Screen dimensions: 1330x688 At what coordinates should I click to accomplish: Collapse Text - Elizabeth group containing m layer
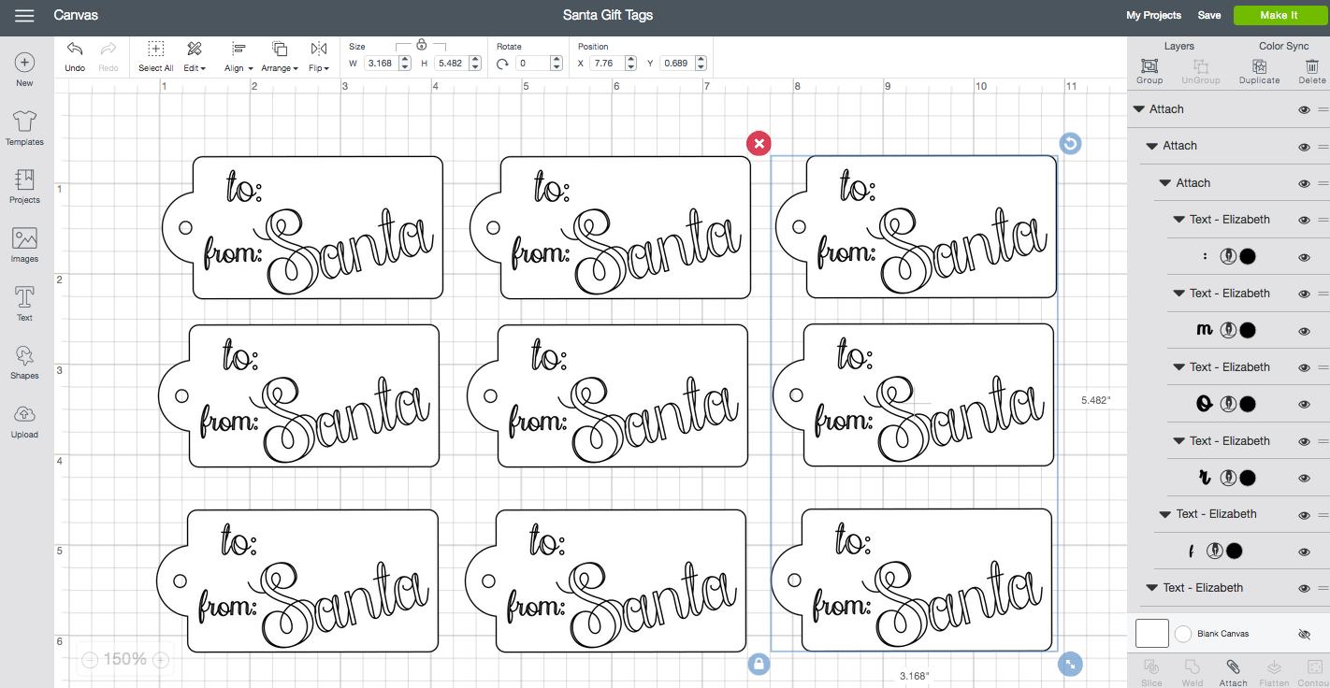(1179, 294)
